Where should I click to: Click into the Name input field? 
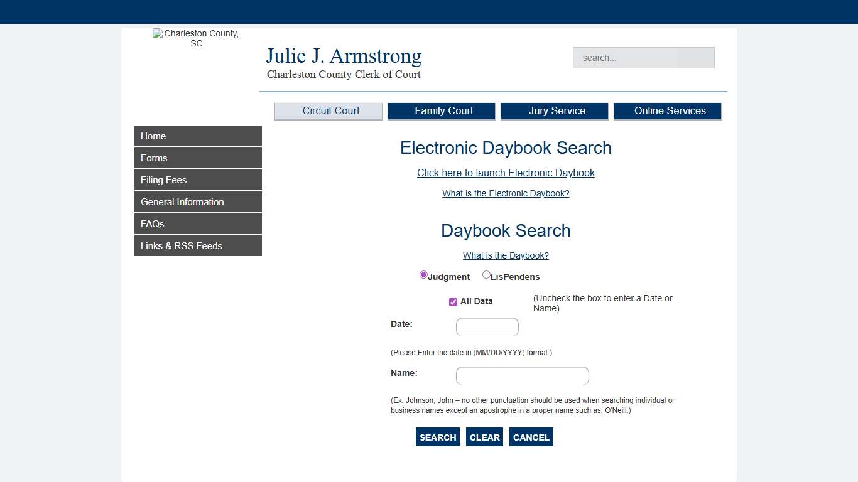(522, 376)
